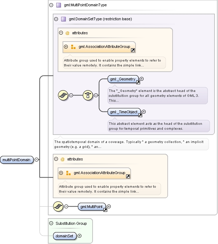Select the gml:MultiPoint element node
218x244 pixels.
(x=92, y=207)
